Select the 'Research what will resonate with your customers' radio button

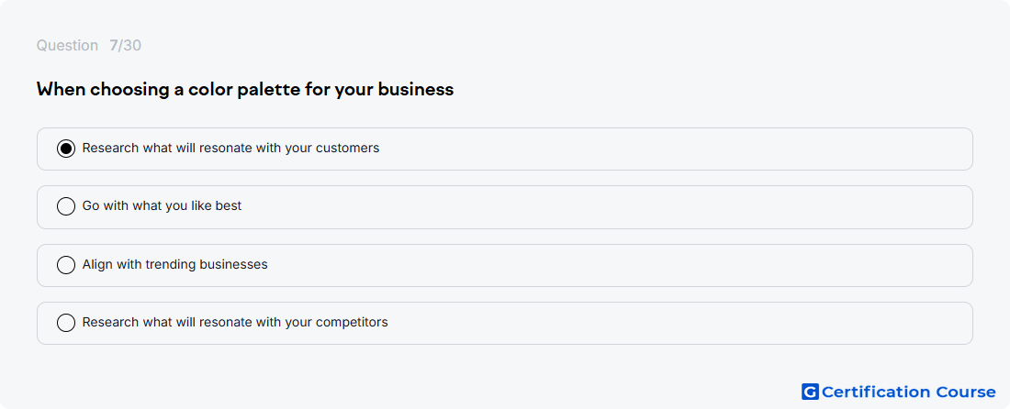[66, 149]
